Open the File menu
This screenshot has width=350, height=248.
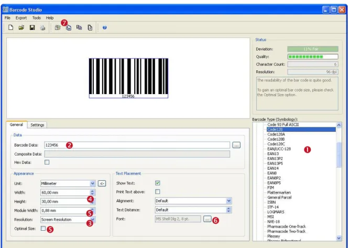click(7, 18)
